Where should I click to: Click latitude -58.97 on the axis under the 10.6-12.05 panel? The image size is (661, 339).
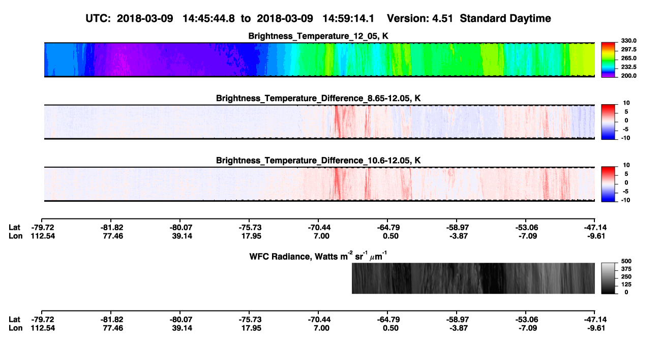(457, 228)
